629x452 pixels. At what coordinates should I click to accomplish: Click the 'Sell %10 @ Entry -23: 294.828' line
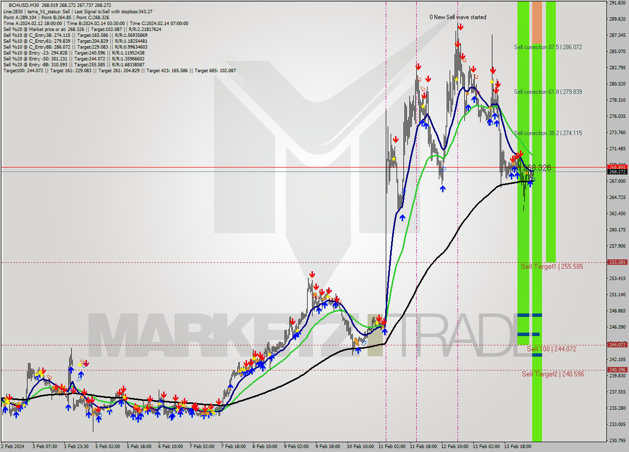(73, 53)
